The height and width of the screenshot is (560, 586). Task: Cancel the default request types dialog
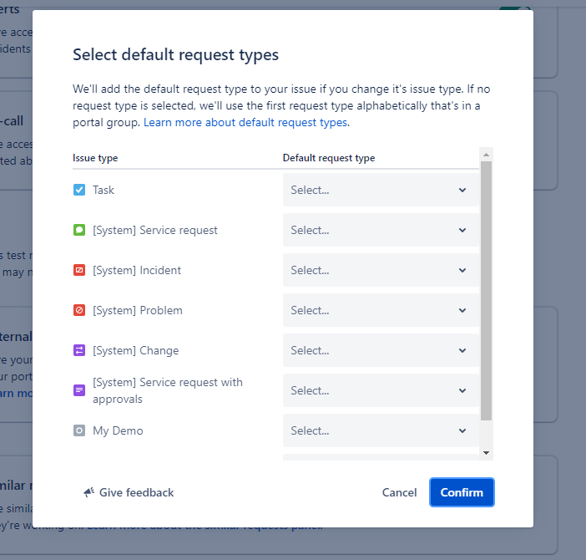coord(399,492)
